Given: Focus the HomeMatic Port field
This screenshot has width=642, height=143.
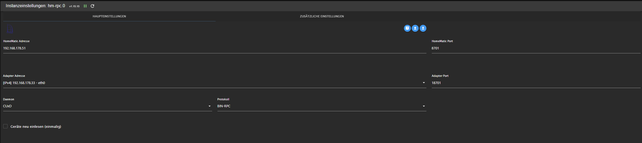Looking at the screenshot, I should 535,48.
